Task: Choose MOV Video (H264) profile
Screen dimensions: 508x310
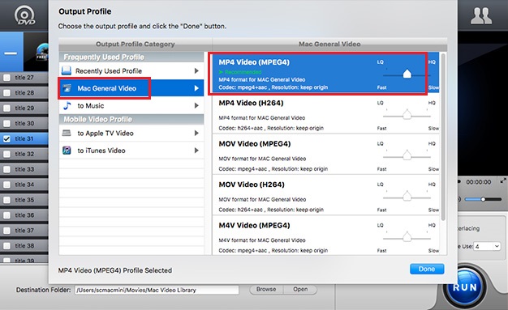Action: click(x=325, y=195)
